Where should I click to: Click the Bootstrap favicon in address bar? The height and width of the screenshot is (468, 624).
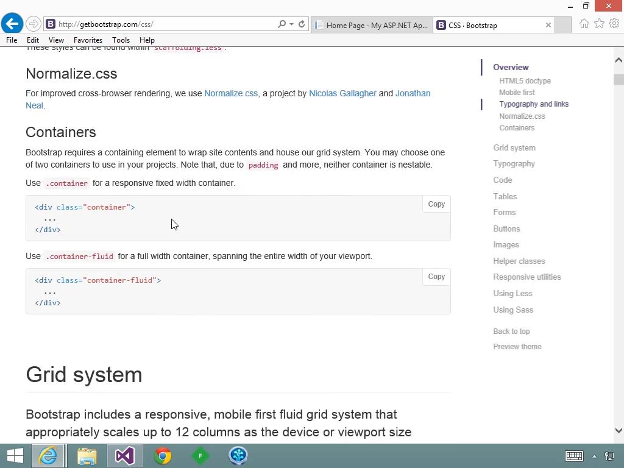click(x=51, y=24)
